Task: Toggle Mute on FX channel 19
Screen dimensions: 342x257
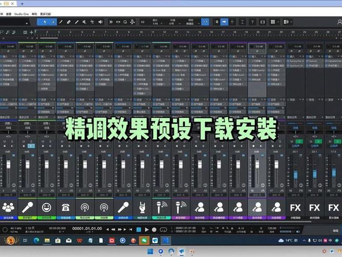Action: 311,142
